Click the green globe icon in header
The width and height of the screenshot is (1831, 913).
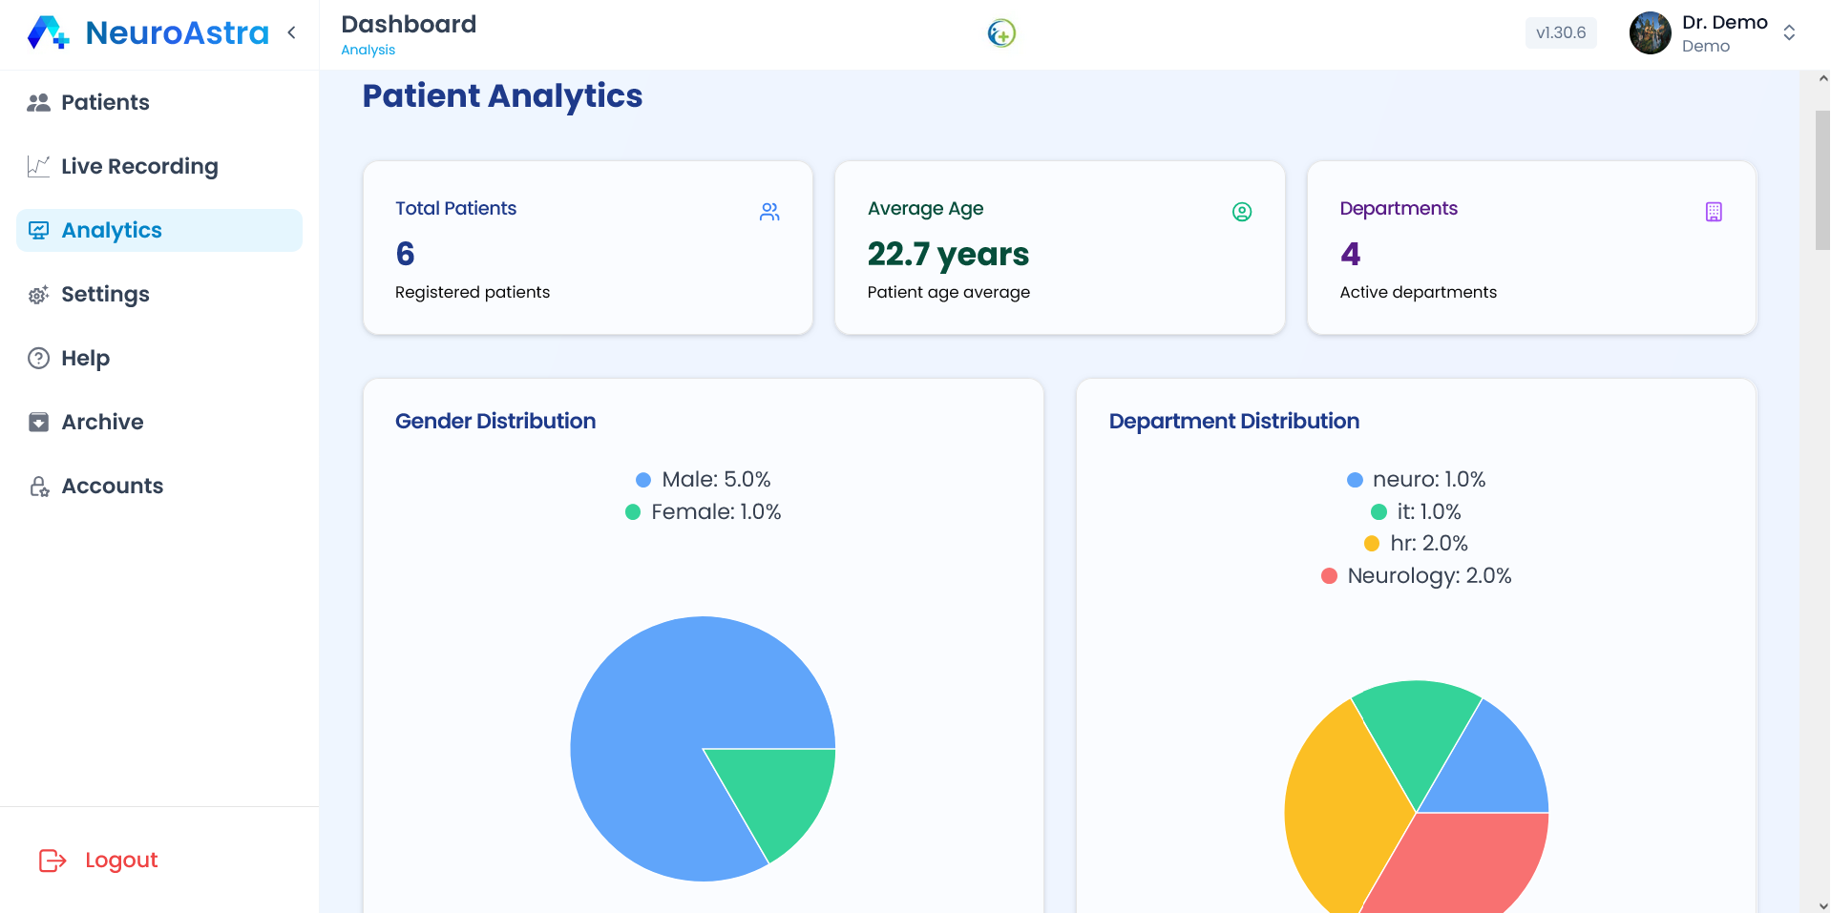pyautogui.click(x=1000, y=33)
